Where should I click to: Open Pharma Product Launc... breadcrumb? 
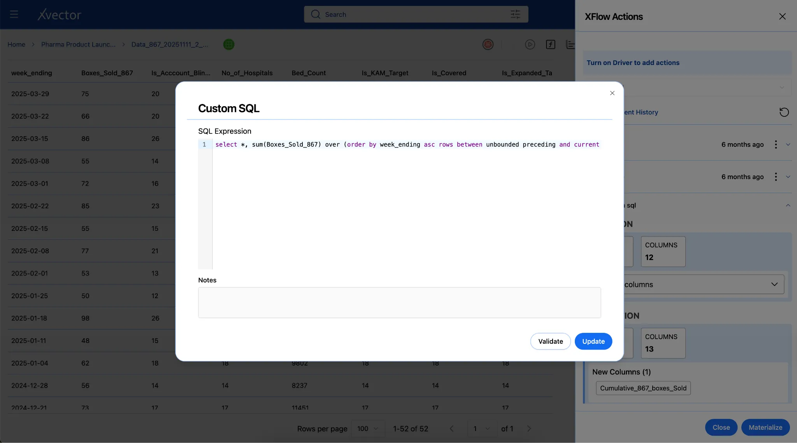(x=78, y=44)
